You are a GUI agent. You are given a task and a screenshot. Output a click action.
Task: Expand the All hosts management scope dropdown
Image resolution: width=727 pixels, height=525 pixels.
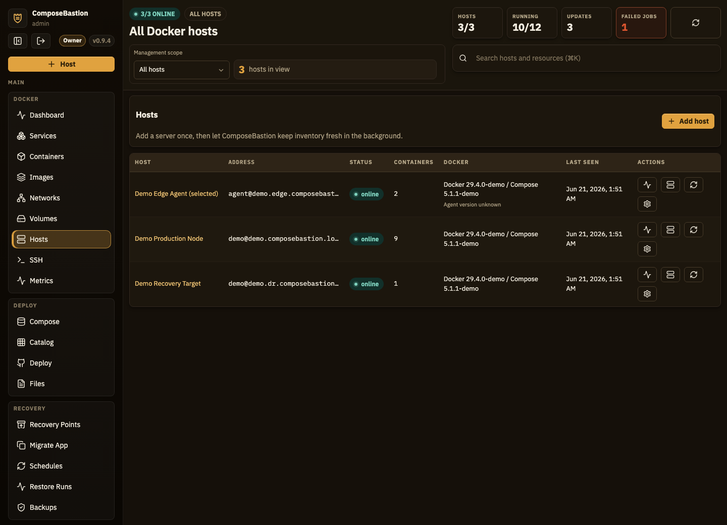[x=182, y=70]
